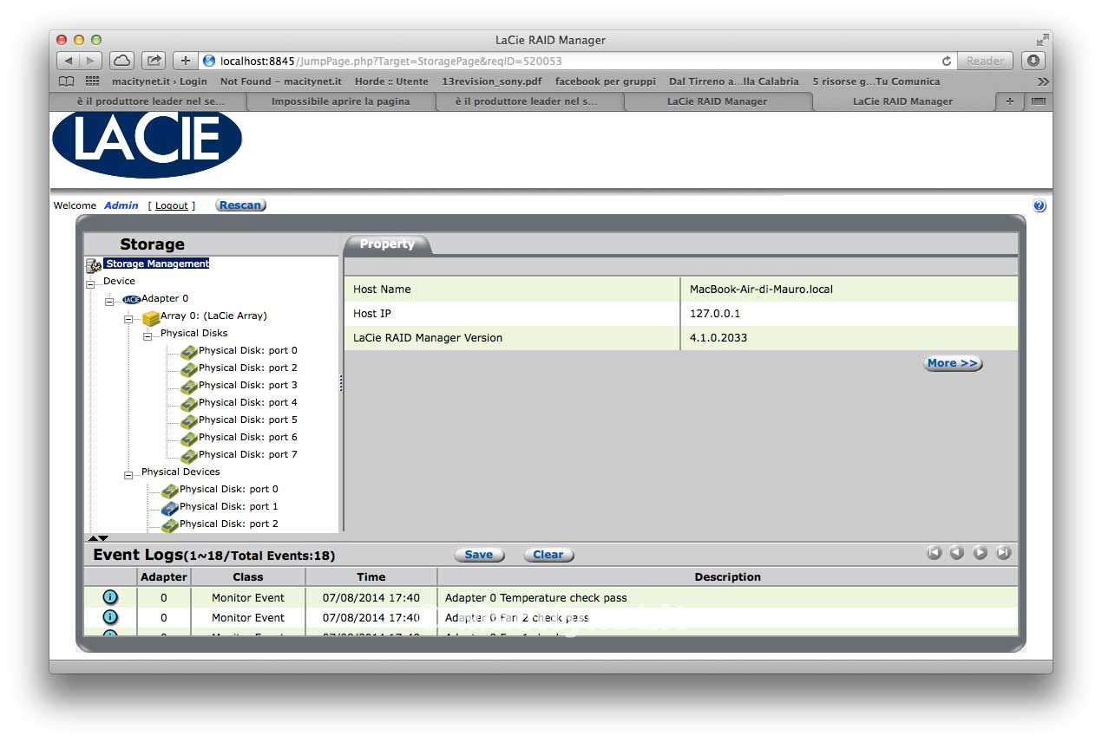Go to first page of event logs
1102x742 pixels.
935,553
